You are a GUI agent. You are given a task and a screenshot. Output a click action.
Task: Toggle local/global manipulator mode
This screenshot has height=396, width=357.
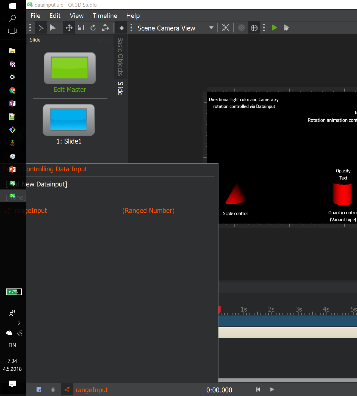(106, 28)
